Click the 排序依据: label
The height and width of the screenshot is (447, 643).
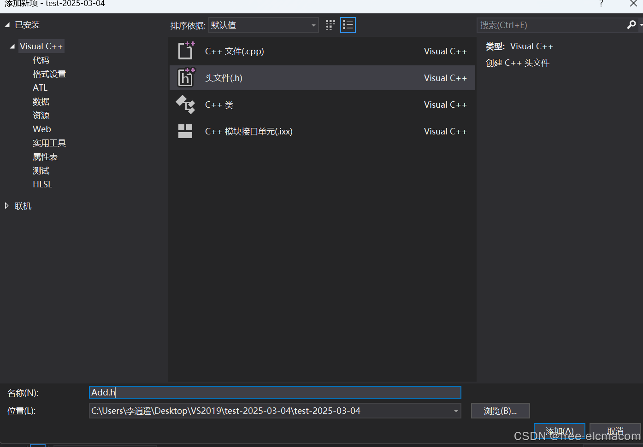[188, 25]
